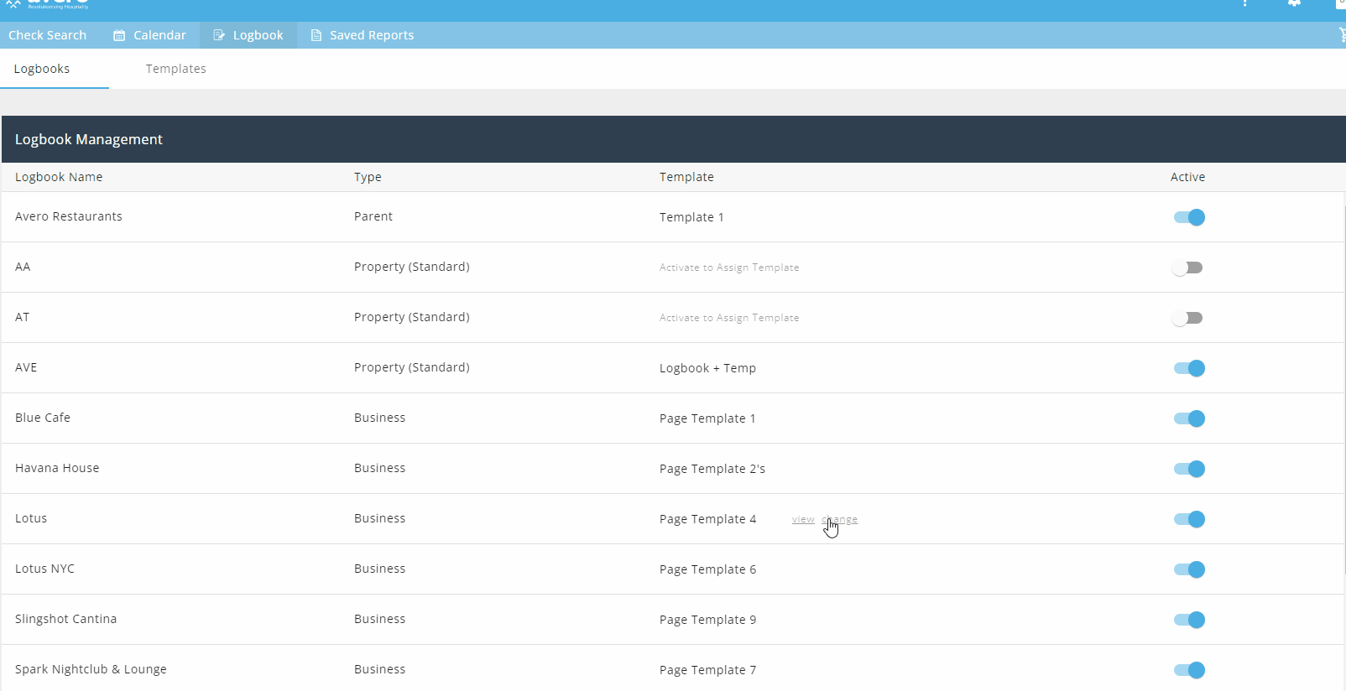
Task: Click the Template column header
Action: pyautogui.click(x=686, y=177)
